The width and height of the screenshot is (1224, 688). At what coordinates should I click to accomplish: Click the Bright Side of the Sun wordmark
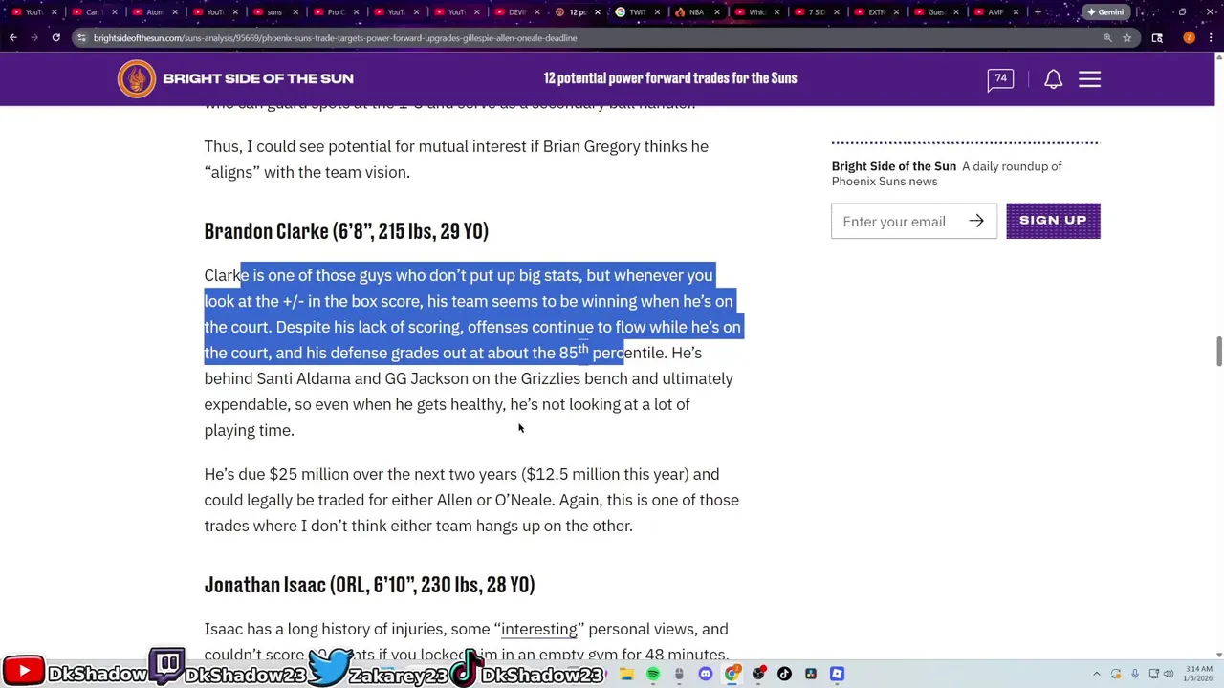258,78
